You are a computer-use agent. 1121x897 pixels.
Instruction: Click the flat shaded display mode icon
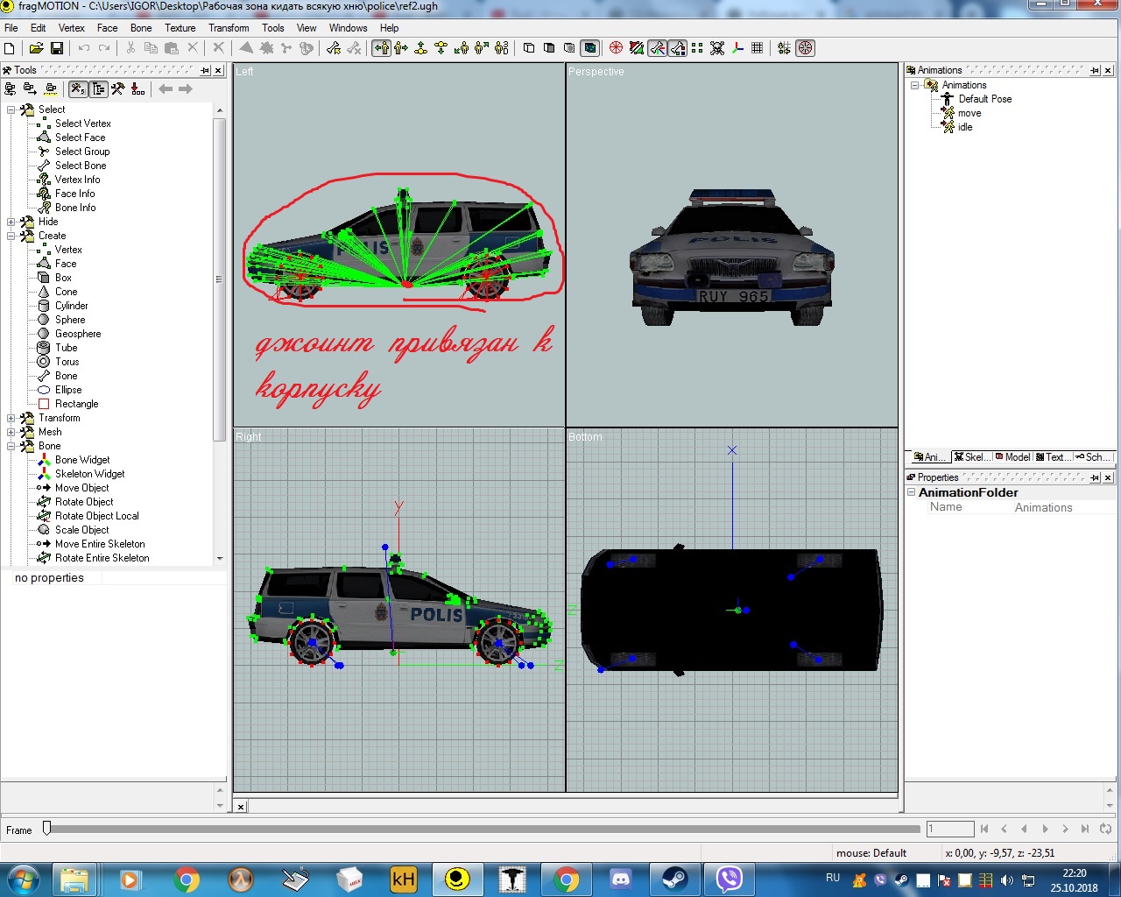(549, 48)
